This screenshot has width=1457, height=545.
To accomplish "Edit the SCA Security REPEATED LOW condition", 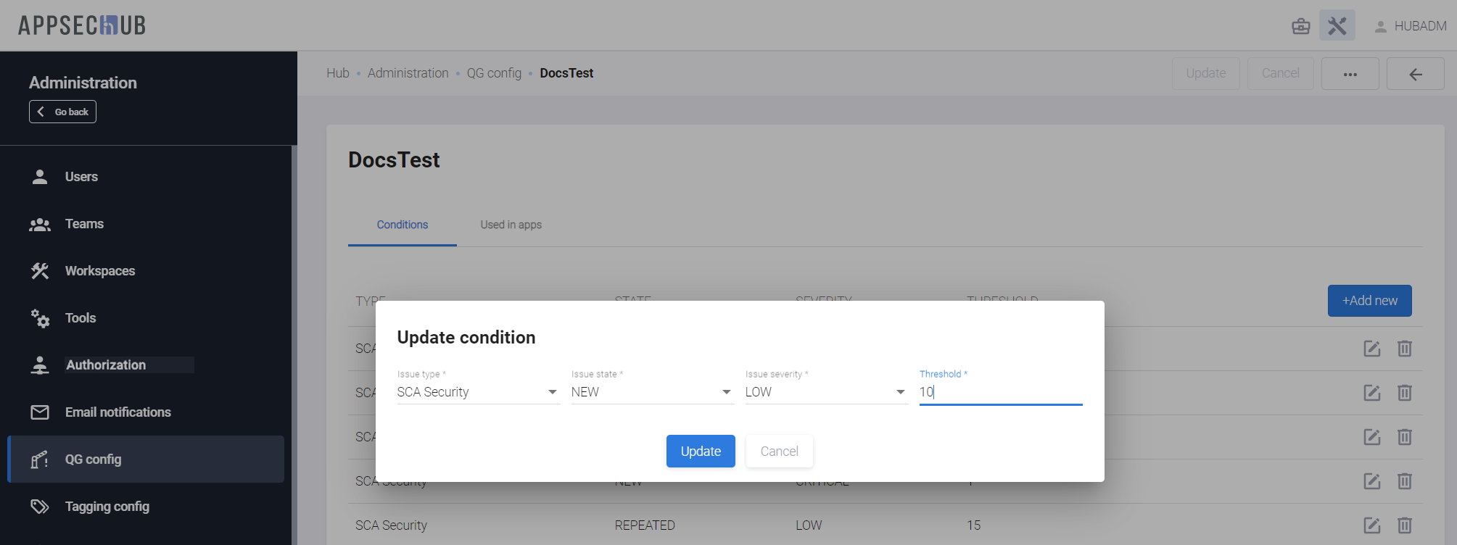I will (1371, 525).
